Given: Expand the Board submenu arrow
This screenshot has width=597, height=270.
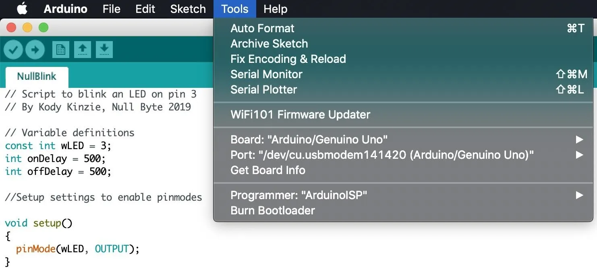Looking at the screenshot, I should tap(579, 139).
